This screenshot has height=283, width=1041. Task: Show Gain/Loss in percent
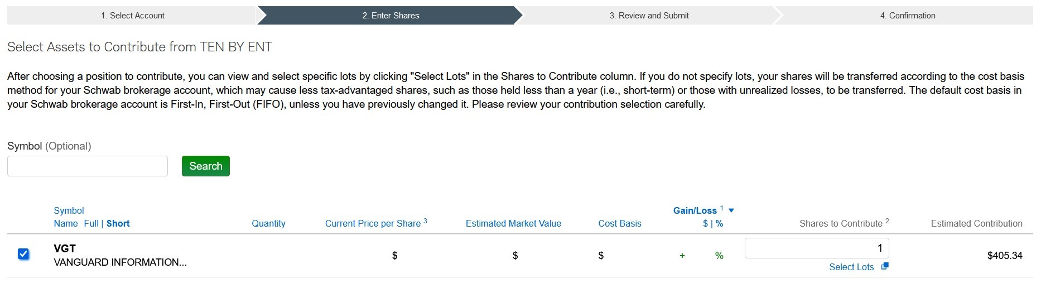click(x=720, y=223)
